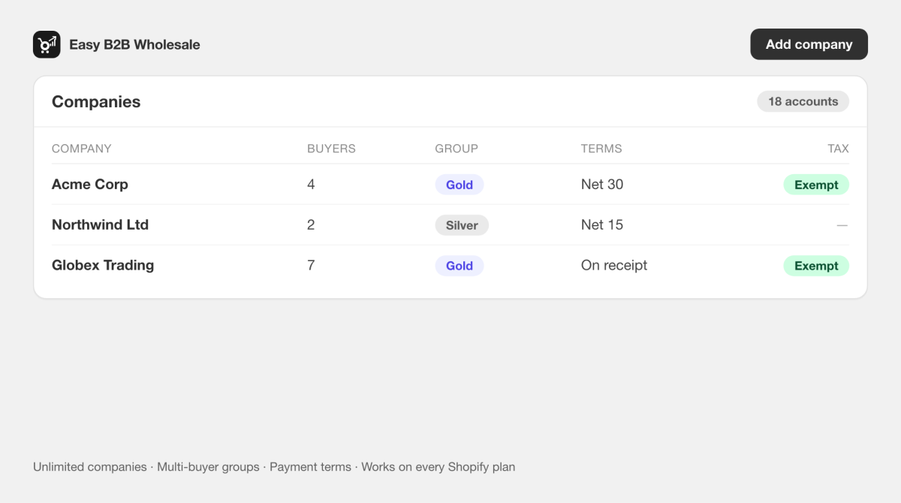The height and width of the screenshot is (503, 901).
Task: Sort by the TAX column header
Action: click(x=838, y=149)
